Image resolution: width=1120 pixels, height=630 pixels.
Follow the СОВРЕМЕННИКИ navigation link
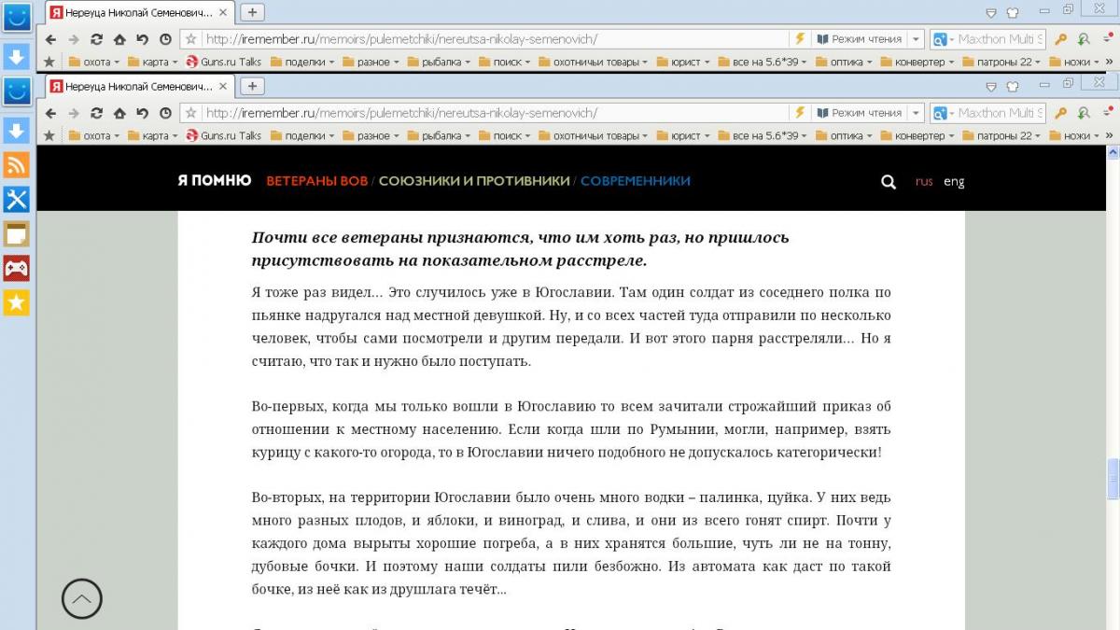pos(635,181)
